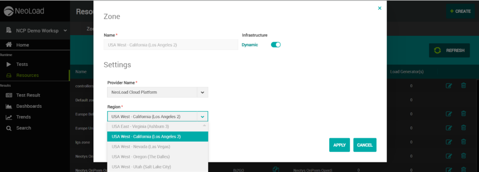
Task: Choose USA West - Nevada (Las Vegas)
Action: point(157,146)
